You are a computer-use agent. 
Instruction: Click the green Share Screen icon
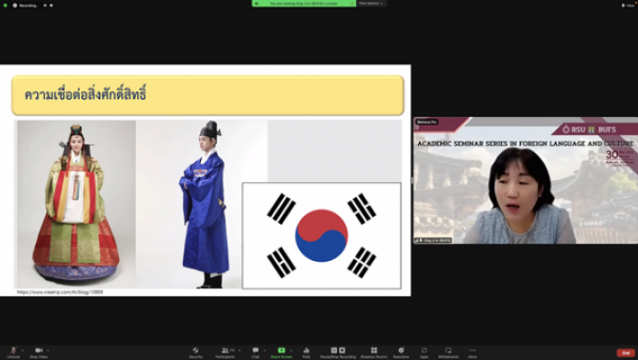(x=281, y=350)
